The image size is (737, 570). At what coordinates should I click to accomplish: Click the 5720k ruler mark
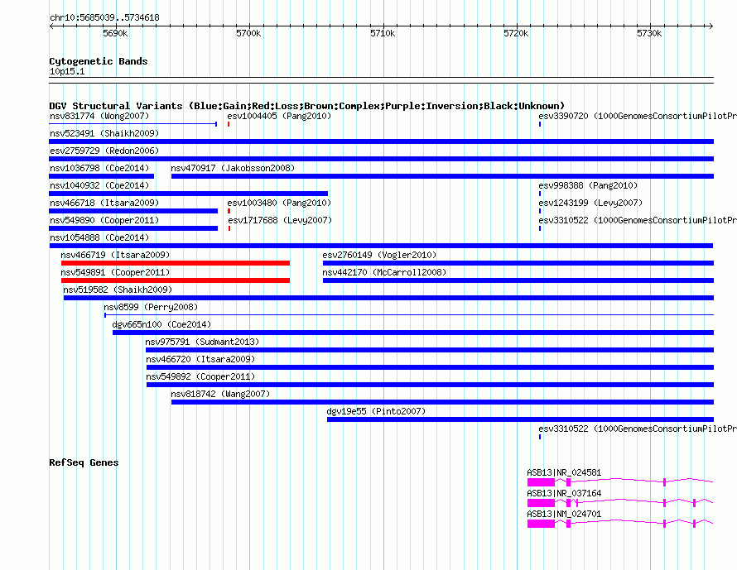click(x=516, y=33)
